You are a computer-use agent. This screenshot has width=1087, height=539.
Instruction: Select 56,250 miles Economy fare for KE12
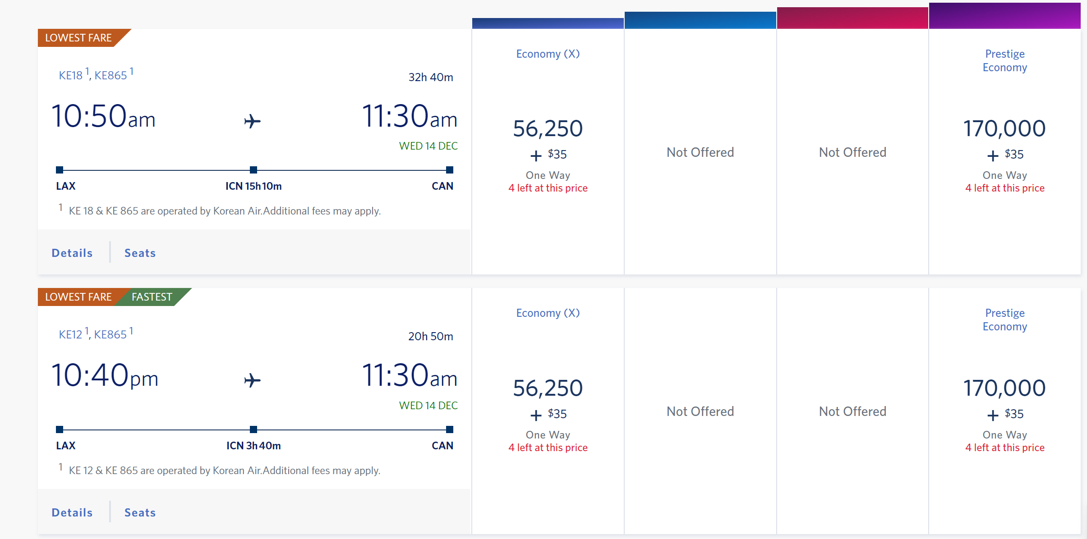point(548,388)
